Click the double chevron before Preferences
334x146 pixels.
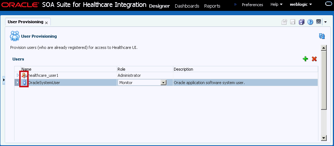235,4
